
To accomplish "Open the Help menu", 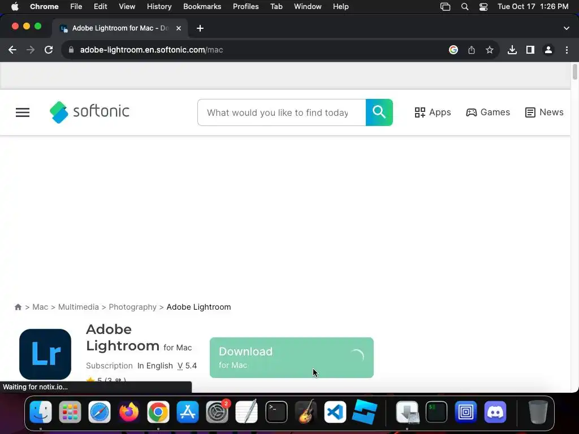I will (x=340, y=7).
